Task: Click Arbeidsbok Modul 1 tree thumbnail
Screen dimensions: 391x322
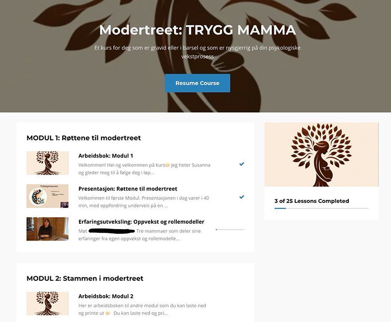Action: (x=47, y=163)
